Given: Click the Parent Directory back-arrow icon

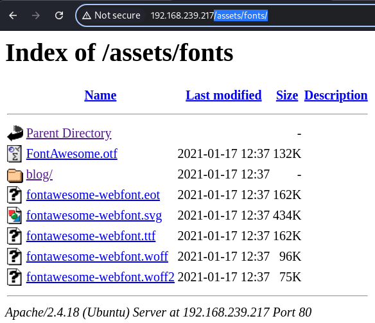Looking at the screenshot, I should [x=15, y=133].
